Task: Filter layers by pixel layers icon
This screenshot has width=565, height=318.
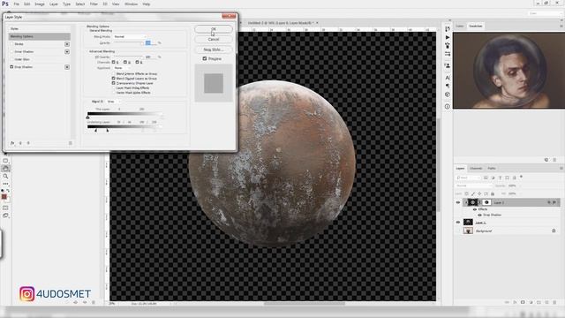Action: coord(486,178)
